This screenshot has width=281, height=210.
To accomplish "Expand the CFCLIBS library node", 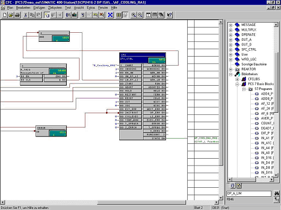I will click(238, 79).
